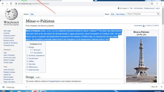Click the page vertical scrollbar thumb
Viewport: 164px width, 92px height.
tap(163, 16)
